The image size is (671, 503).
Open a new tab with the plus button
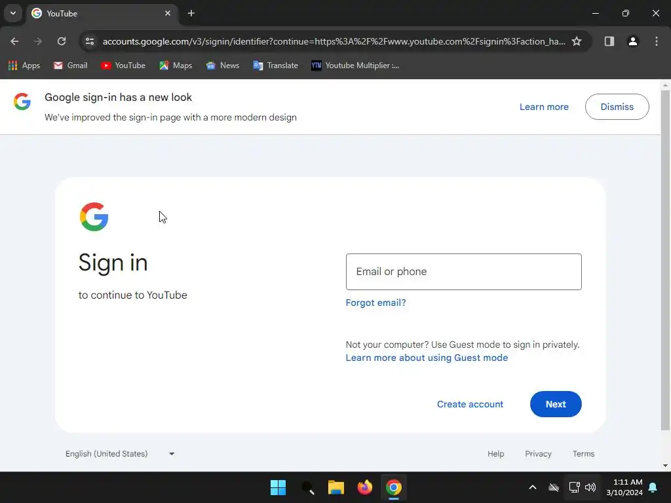pyautogui.click(x=191, y=13)
